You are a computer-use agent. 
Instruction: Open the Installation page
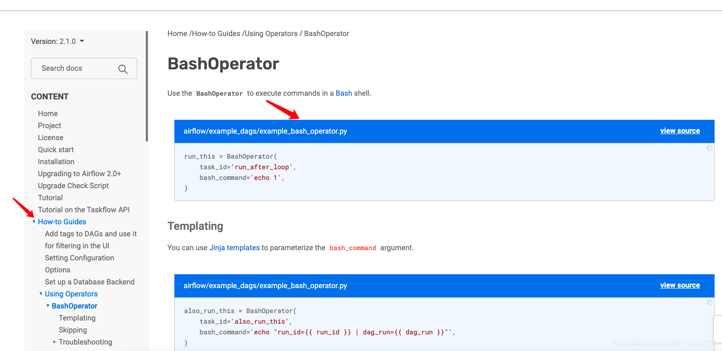56,161
